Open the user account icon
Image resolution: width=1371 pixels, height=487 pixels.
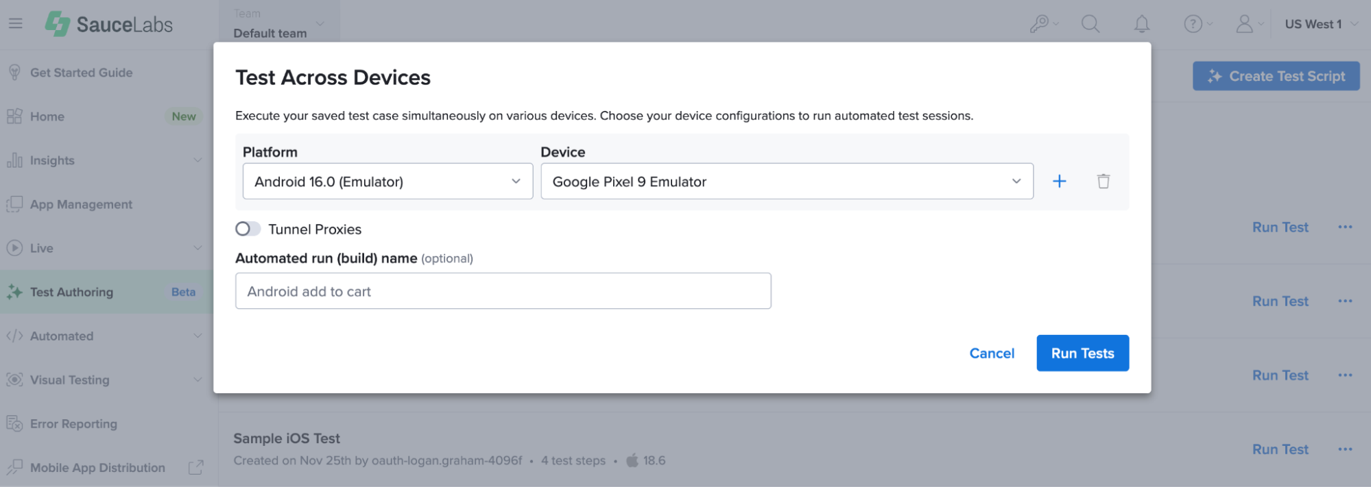pyautogui.click(x=1244, y=25)
